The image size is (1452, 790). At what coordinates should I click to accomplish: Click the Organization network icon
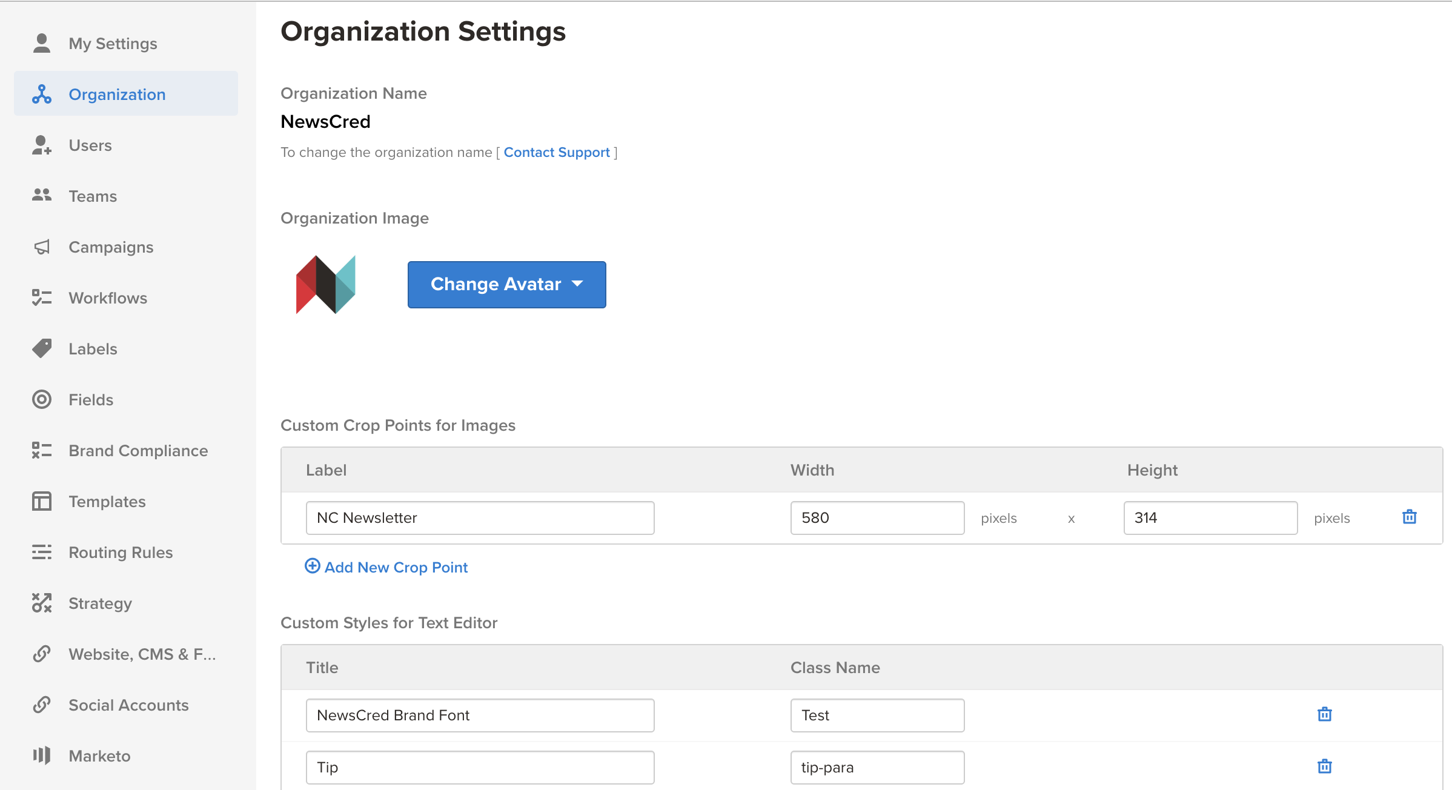pos(42,95)
